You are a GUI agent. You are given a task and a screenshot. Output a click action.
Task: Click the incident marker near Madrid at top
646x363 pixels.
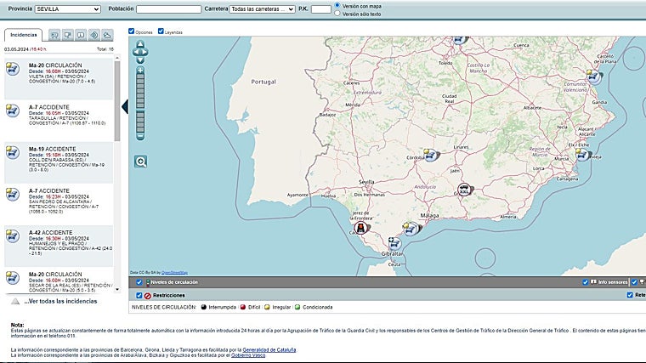coord(459,40)
